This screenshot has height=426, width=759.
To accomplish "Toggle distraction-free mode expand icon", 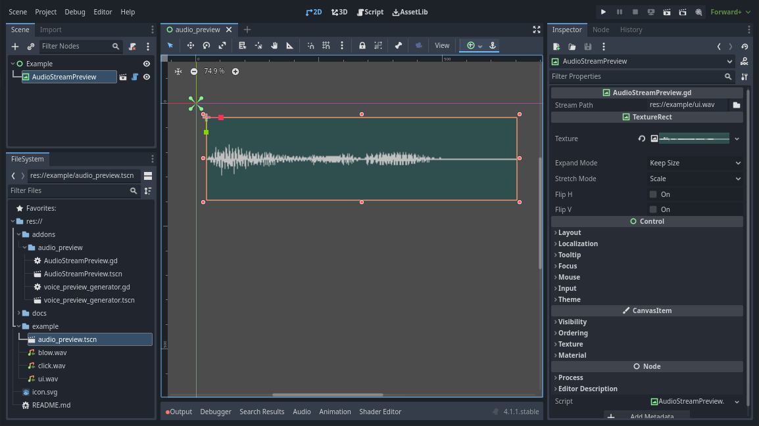I will (536, 30).
